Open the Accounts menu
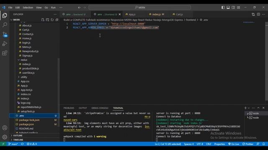This screenshot has width=268, height=150. pyautogui.click(x=5, y=128)
